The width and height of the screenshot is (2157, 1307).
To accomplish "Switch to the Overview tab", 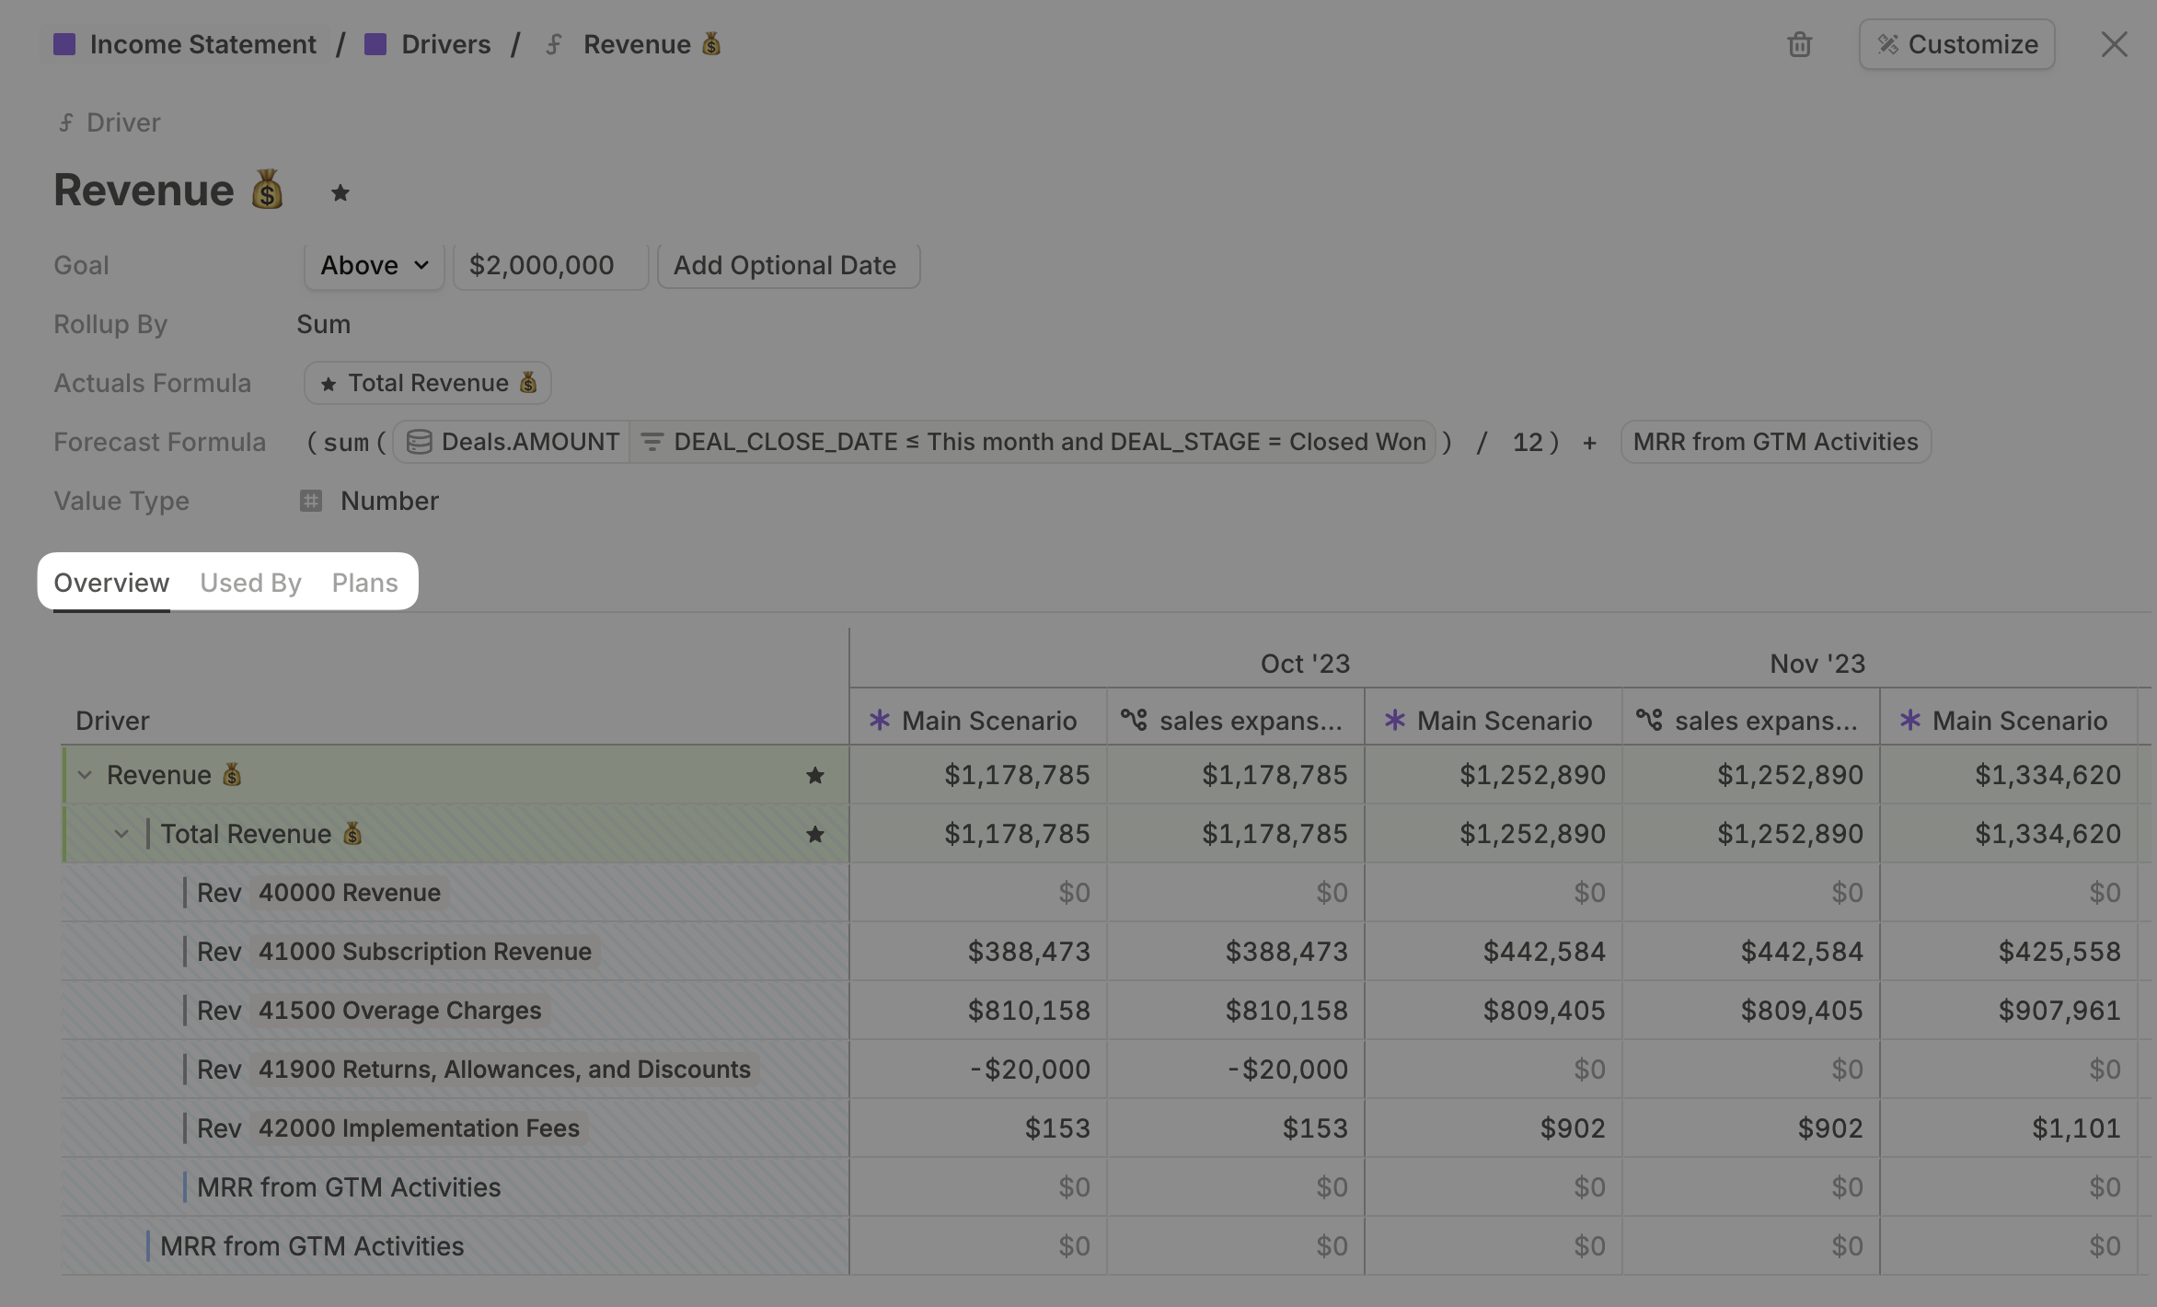I will click(111, 583).
